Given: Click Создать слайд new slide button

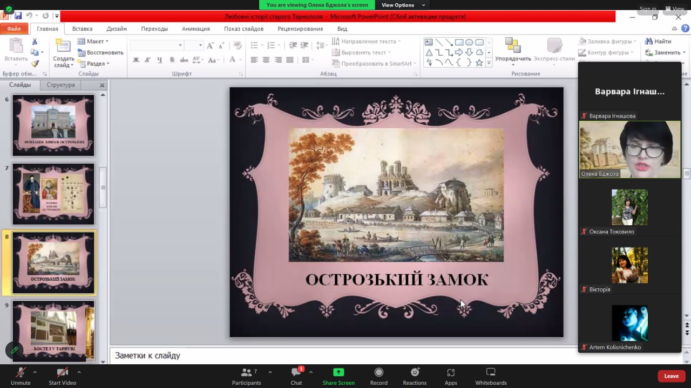Looking at the screenshot, I should click(63, 54).
